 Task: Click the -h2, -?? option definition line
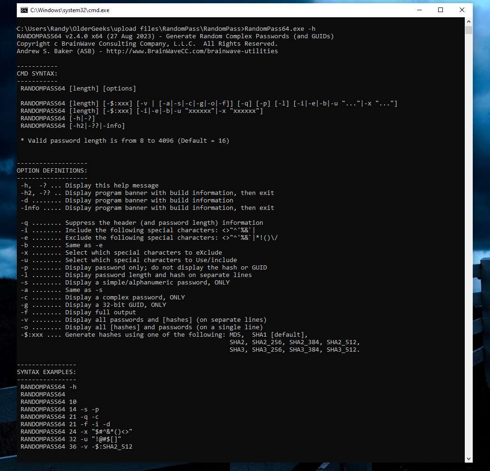point(147,193)
